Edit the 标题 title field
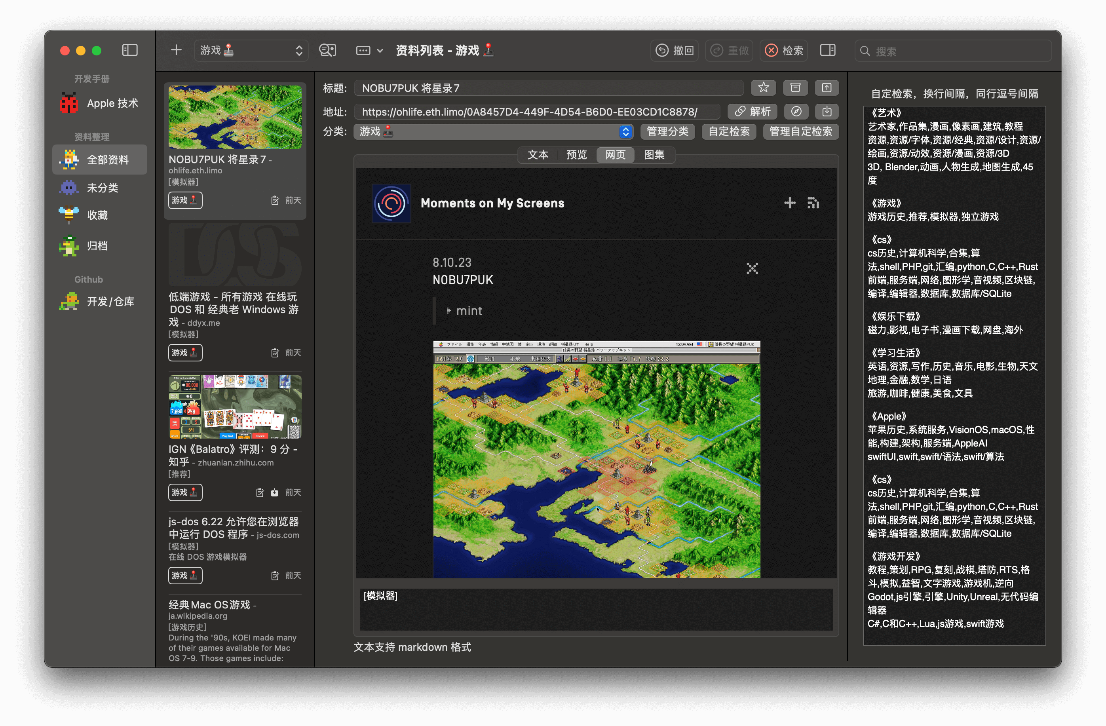Screen dimensions: 1106x726 click(x=548, y=88)
